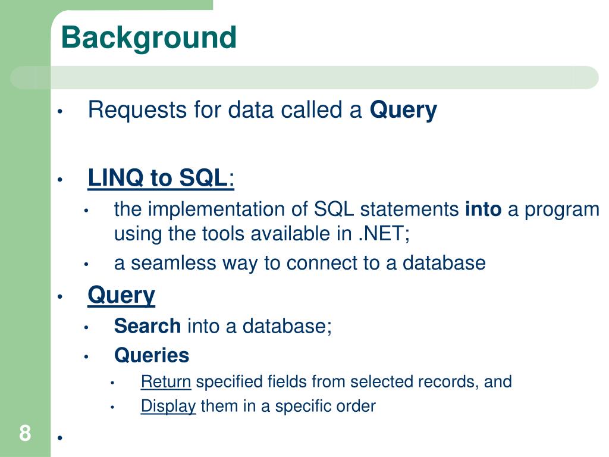Click 'them in a specific order' text
609x457 pixels.
point(288,406)
